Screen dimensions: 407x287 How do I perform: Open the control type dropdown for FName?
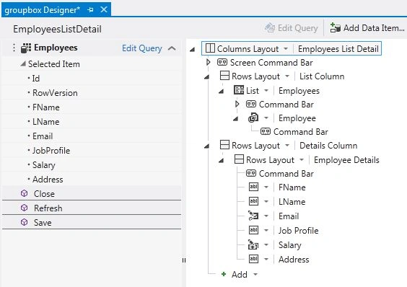(266, 187)
